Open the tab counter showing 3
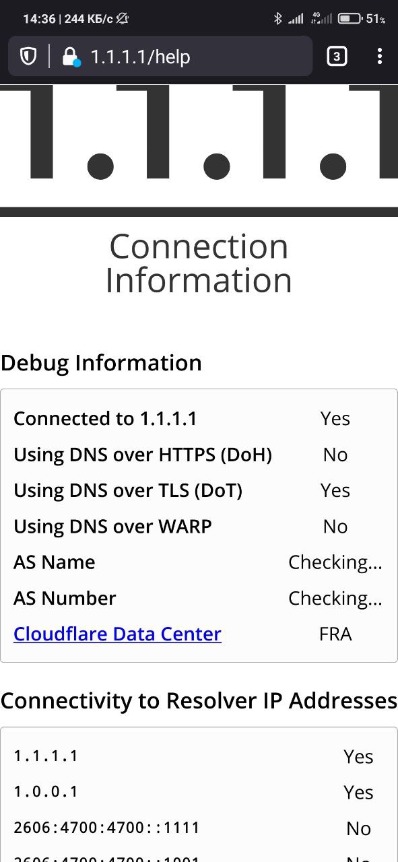This screenshot has height=862, width=398. tap(337, 57)
